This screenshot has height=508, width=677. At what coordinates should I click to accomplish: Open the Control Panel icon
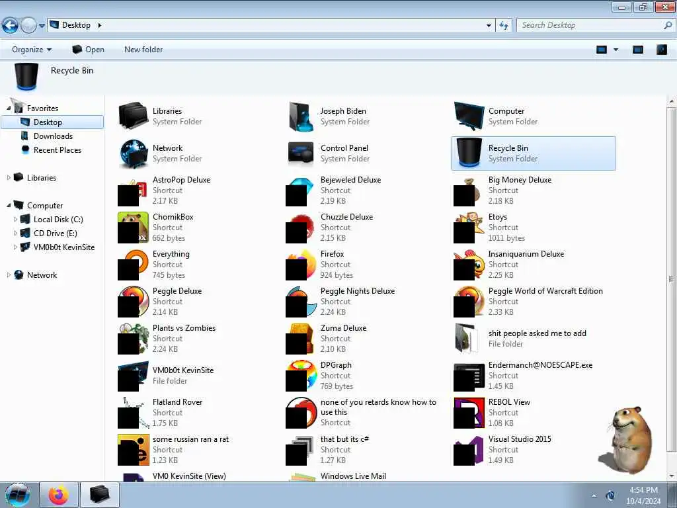click(x=301, y=153)
